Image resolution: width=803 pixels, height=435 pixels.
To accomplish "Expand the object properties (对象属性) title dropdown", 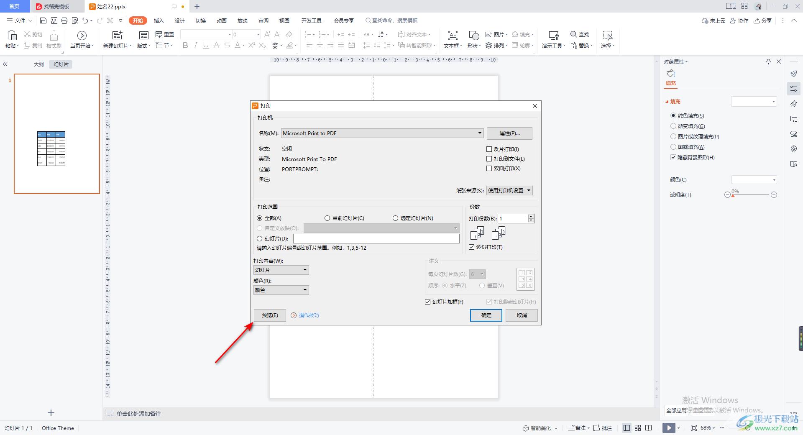I will coord(675,61).
